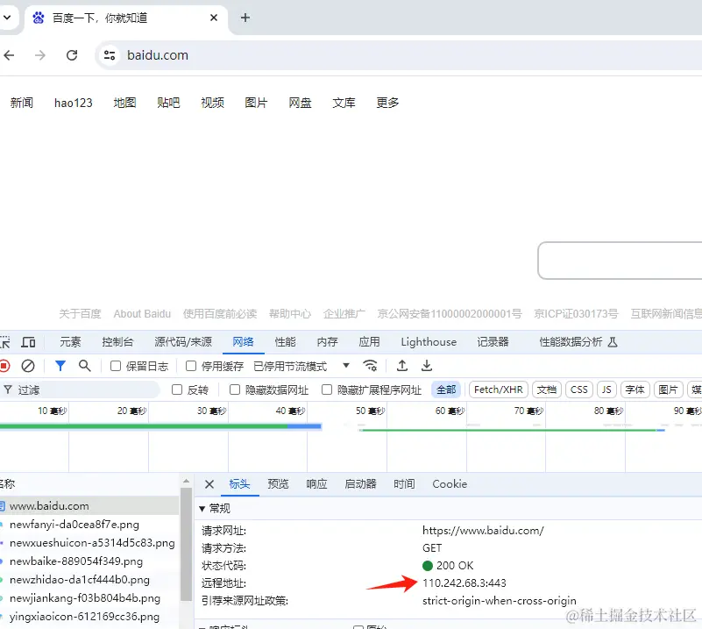The height and width of the screenshot is (629, 702).
Task: Switch to the 应用 tab
Action: click(x=369, y=342)
